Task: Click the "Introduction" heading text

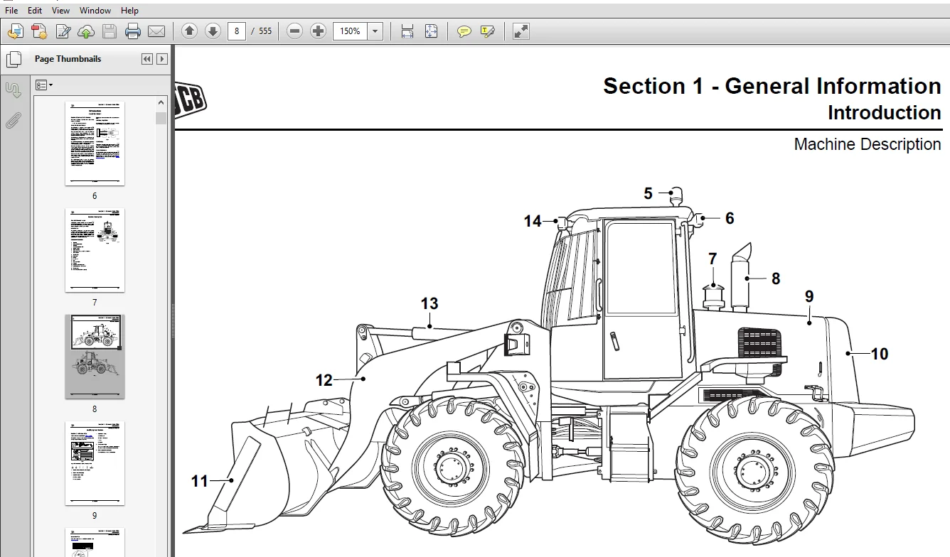Action: pyautogui.click(x=885, y=112)
